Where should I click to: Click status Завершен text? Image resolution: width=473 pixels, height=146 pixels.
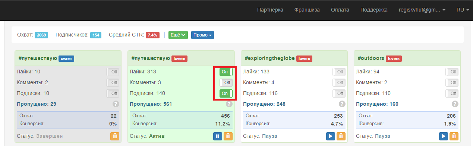tap(50, 136)
